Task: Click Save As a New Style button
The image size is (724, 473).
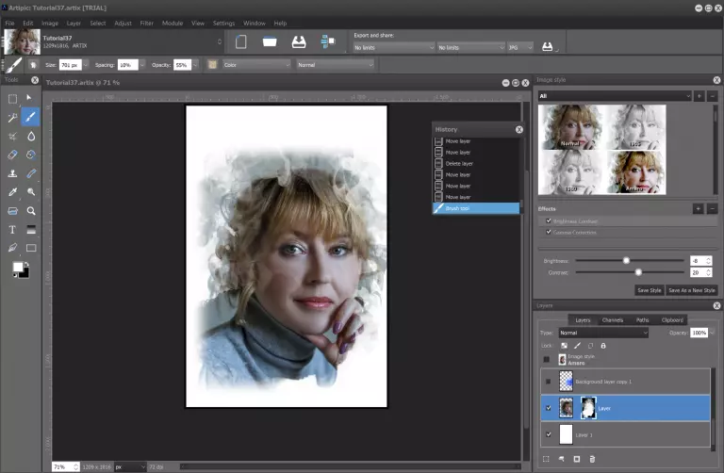Action: (692, 290)
